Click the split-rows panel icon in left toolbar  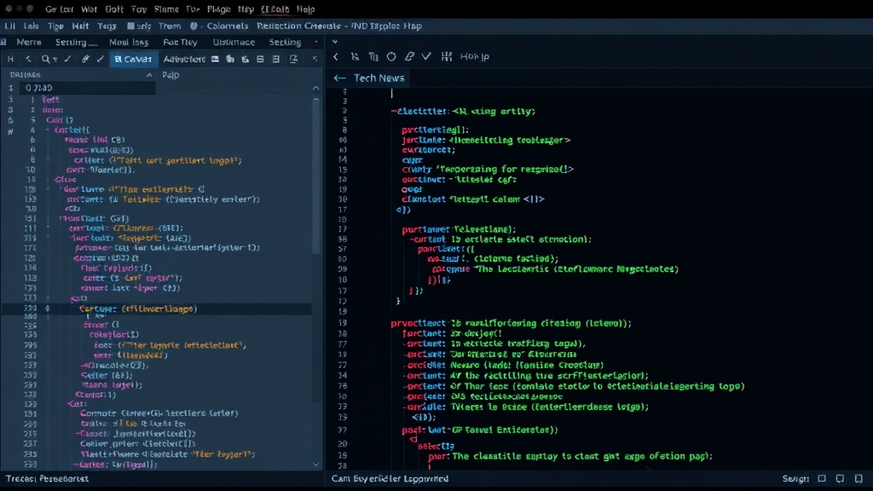tap(260, 59)
